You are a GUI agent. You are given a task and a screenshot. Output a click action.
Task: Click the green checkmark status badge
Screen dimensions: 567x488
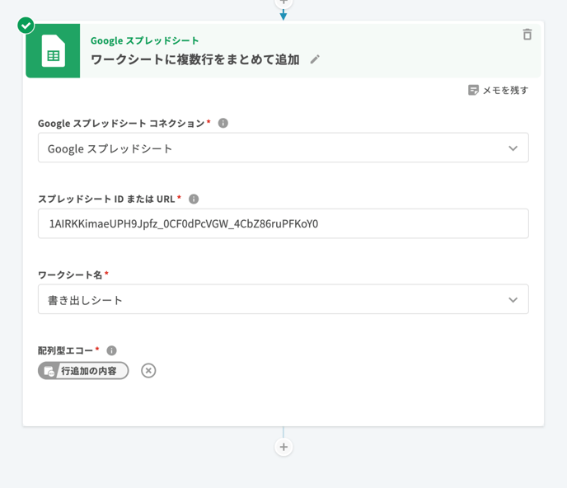click(x=26, y=26)
